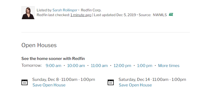This screenshot has width=207, height=98.
Task: Click the NWMLS source text
Action: click(x=160, y=15)
